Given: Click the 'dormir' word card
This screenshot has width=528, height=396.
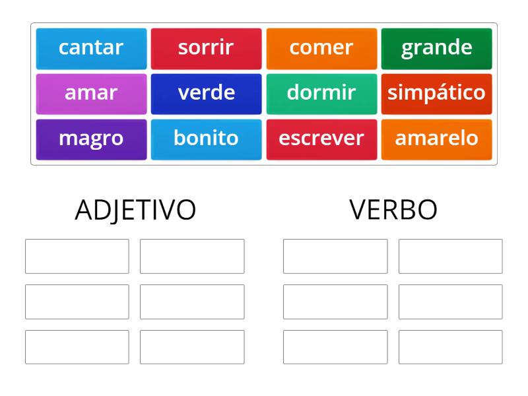Looking at the screenshot, I should (321, 93).
